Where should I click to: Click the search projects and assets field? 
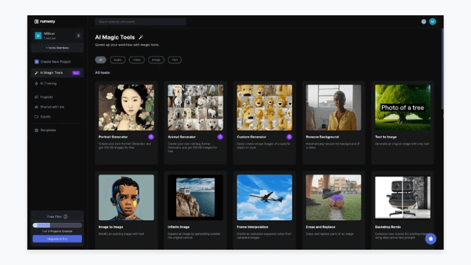point(140,22)
